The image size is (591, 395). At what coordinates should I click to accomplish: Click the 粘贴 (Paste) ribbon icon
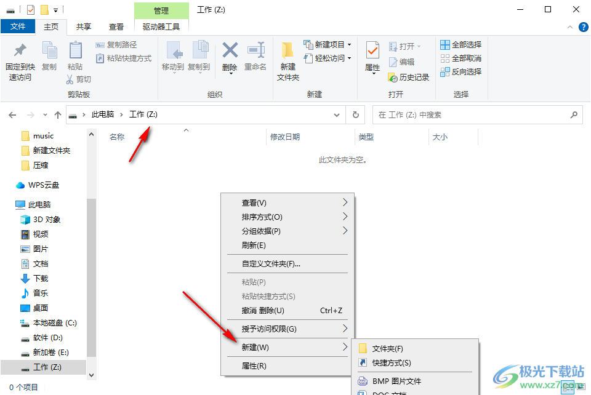[x=75, y=50]
